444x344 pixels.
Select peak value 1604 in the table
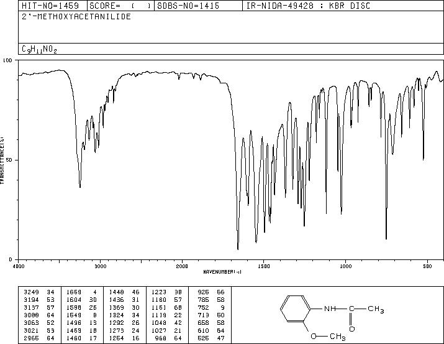click(74, 300)
